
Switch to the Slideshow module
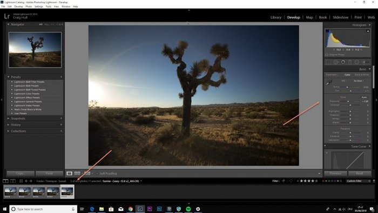point(340,17)
